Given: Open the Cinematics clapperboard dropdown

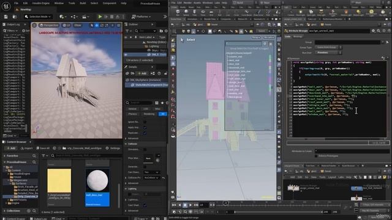Looking at the screenshot, I should point(86,16).
